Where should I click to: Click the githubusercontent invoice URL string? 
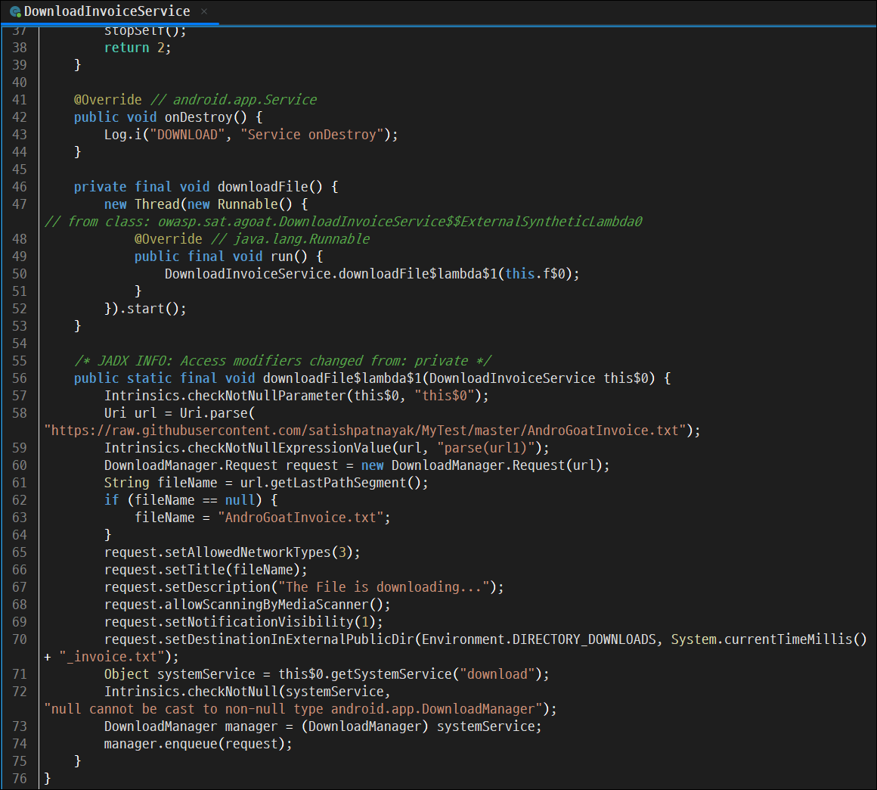[368, 431]
